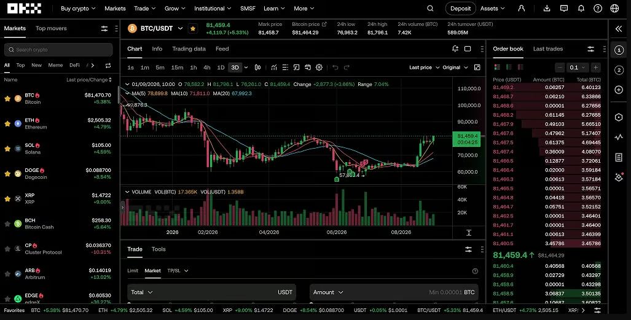
Task: Select the order book sell-only view icon
Action: coord(520,67)
